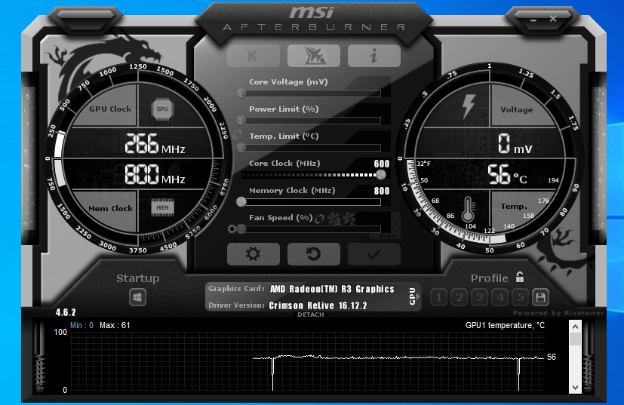Click the Temp. Limit slider handle
The height and width of the screenshot is (405, 624).
coord(241,148)
